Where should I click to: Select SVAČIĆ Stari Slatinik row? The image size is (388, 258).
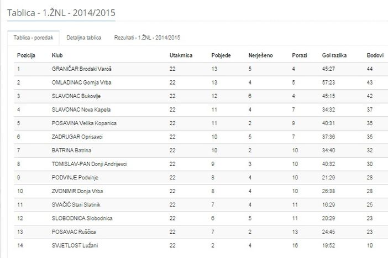[x=201, y=205]
